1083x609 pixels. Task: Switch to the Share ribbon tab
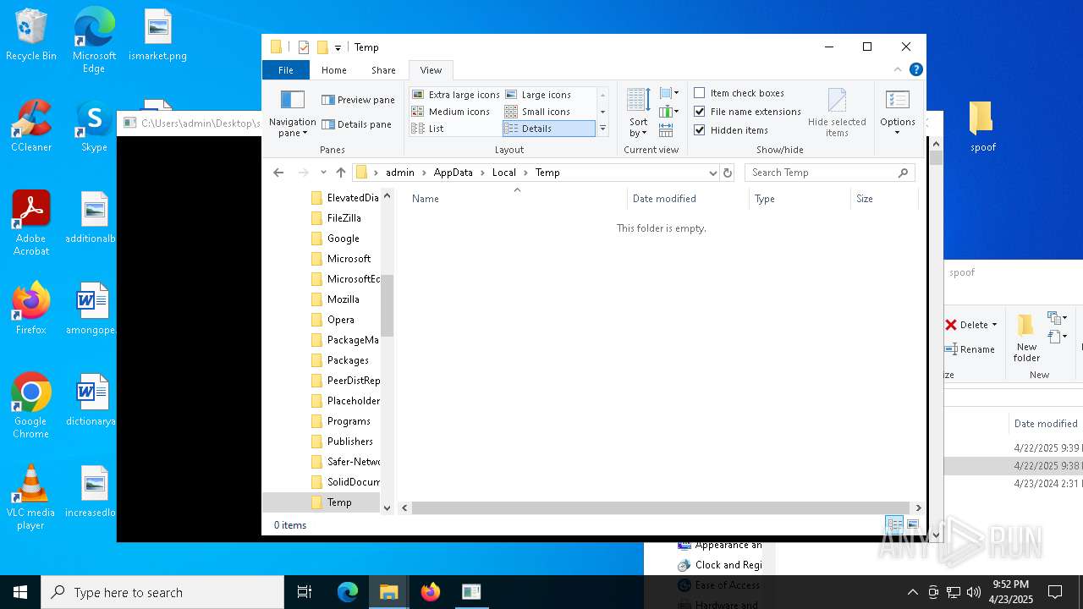383,70
